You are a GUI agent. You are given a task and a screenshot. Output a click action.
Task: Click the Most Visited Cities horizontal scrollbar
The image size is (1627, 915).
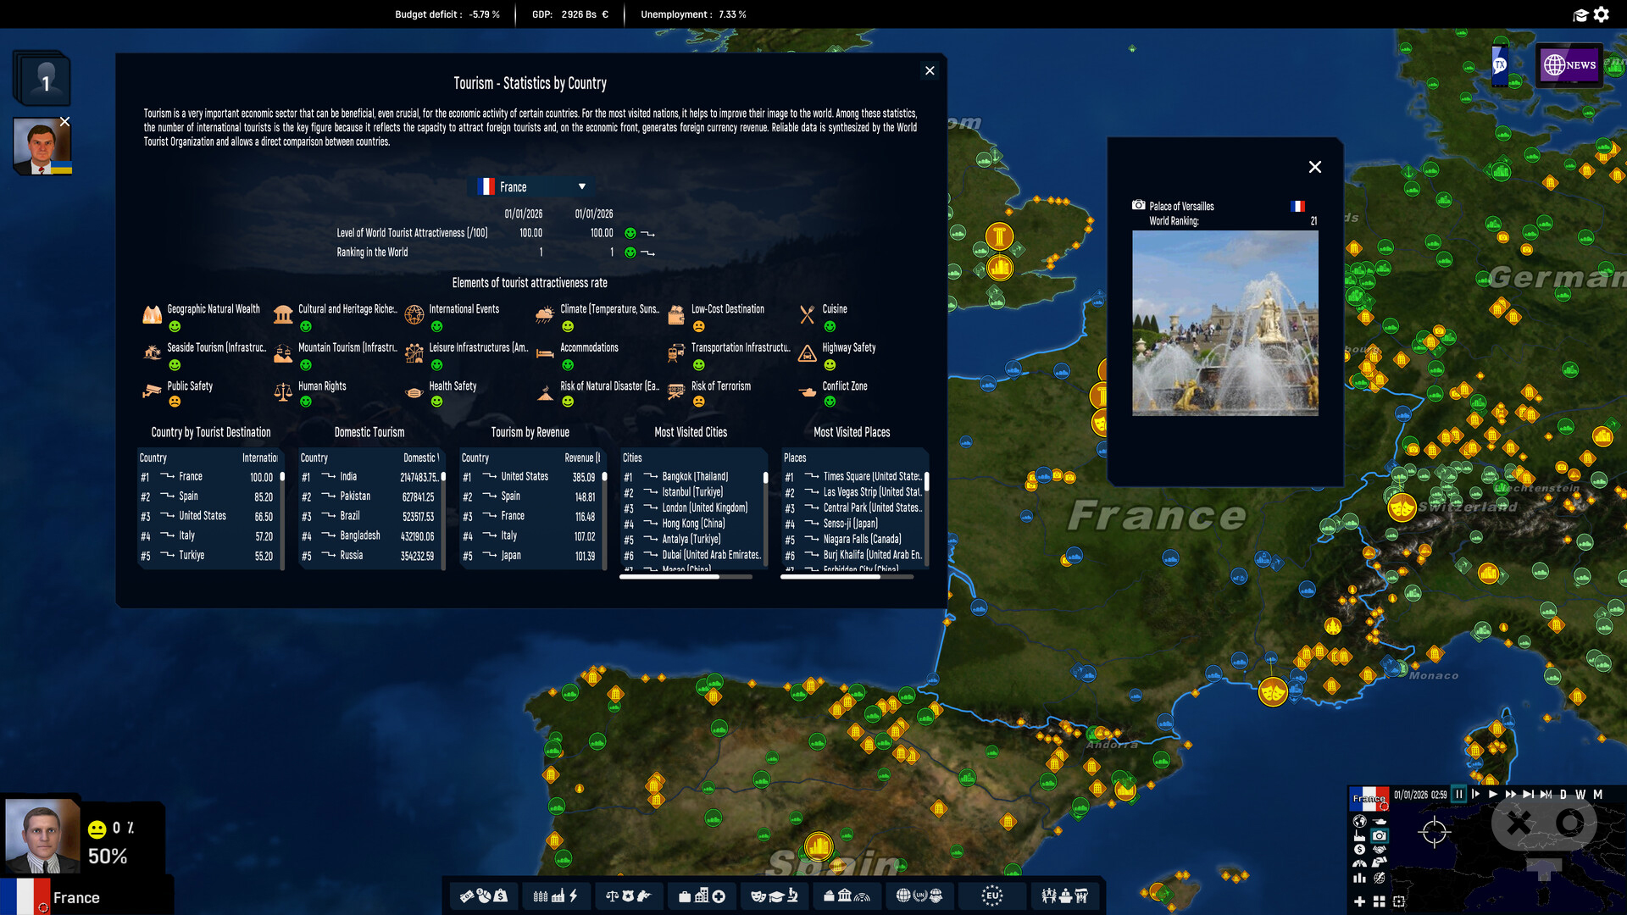[x=686, y=577]
